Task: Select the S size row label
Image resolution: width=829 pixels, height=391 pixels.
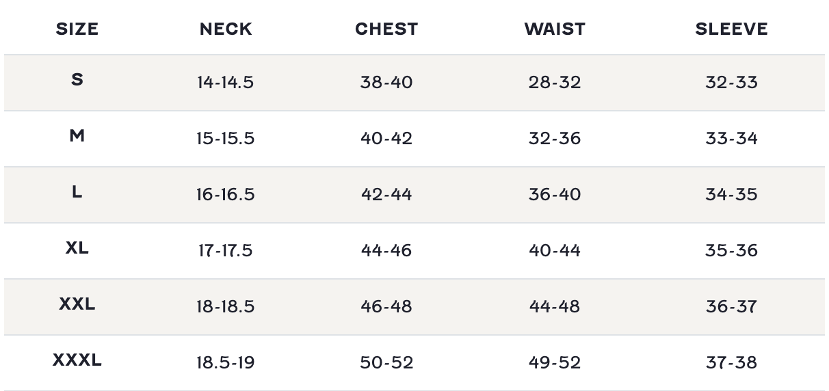Action: tap(77, 79)
